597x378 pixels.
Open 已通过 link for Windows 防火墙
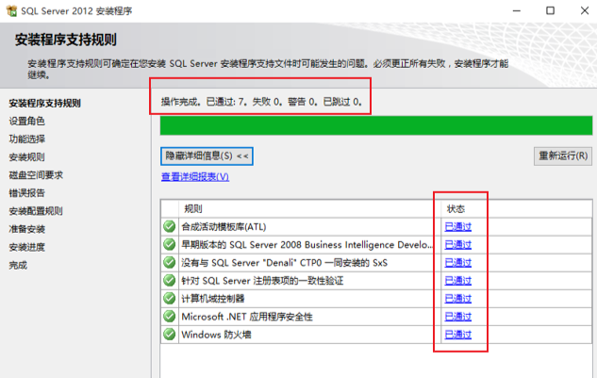pos(458,335)
